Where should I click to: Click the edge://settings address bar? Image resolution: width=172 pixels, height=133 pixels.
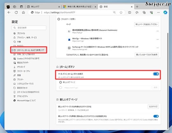click(x=77, y=12)
